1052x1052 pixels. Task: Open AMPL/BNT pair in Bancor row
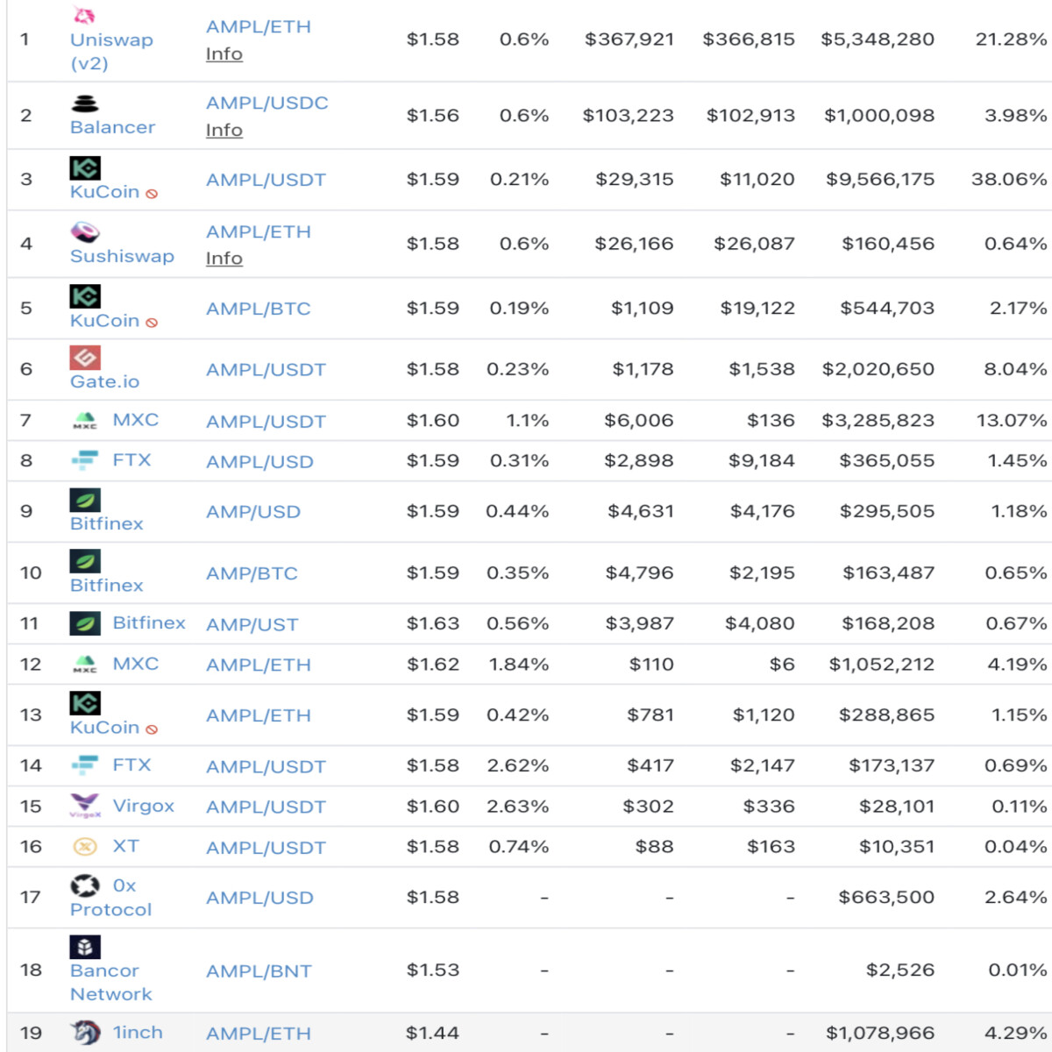coord(259,971)
